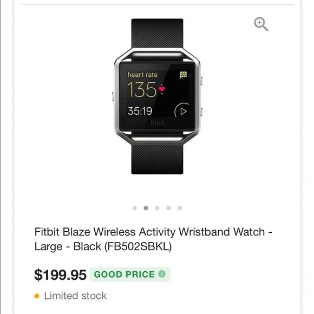Click the upper black watch band
This screenshot has height=314, width=314.
(157, 33)
